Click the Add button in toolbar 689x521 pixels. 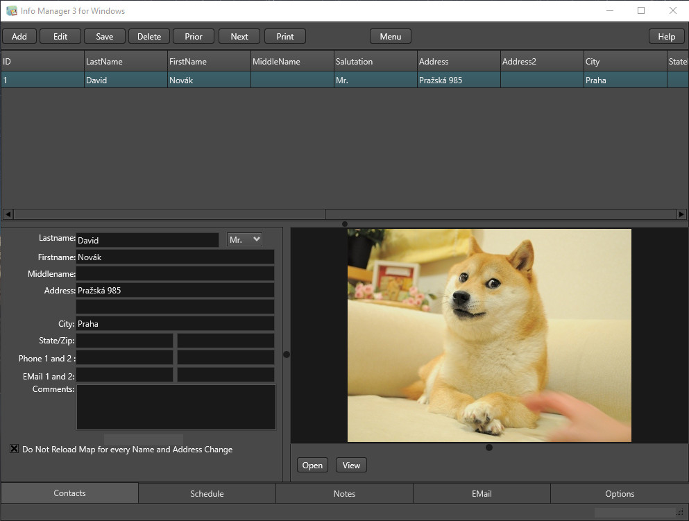coord(19,37)
